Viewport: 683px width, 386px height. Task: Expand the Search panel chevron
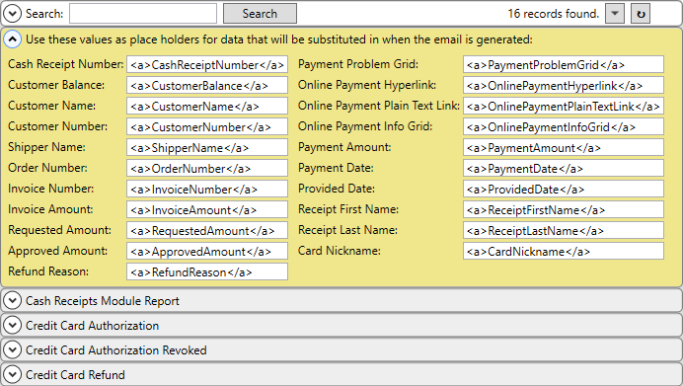point(12,14)
